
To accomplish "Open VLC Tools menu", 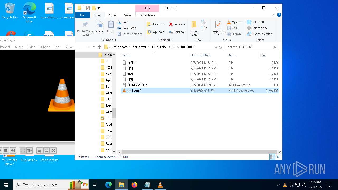I will click(58, 47).
